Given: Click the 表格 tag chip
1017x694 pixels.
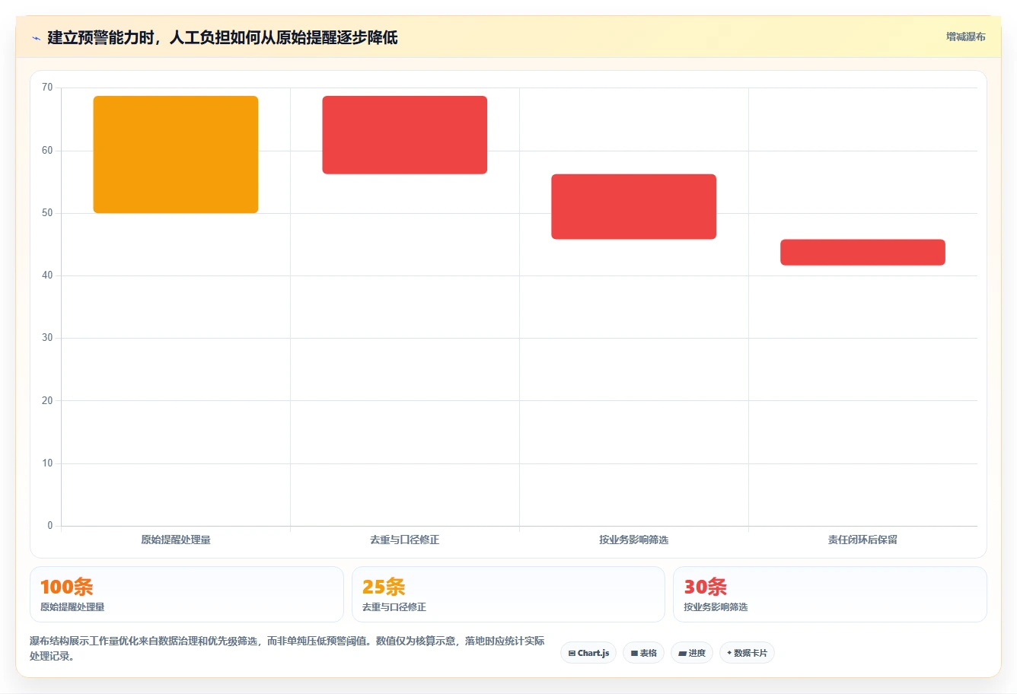Looking at the screenshot, I should (644, 653).
